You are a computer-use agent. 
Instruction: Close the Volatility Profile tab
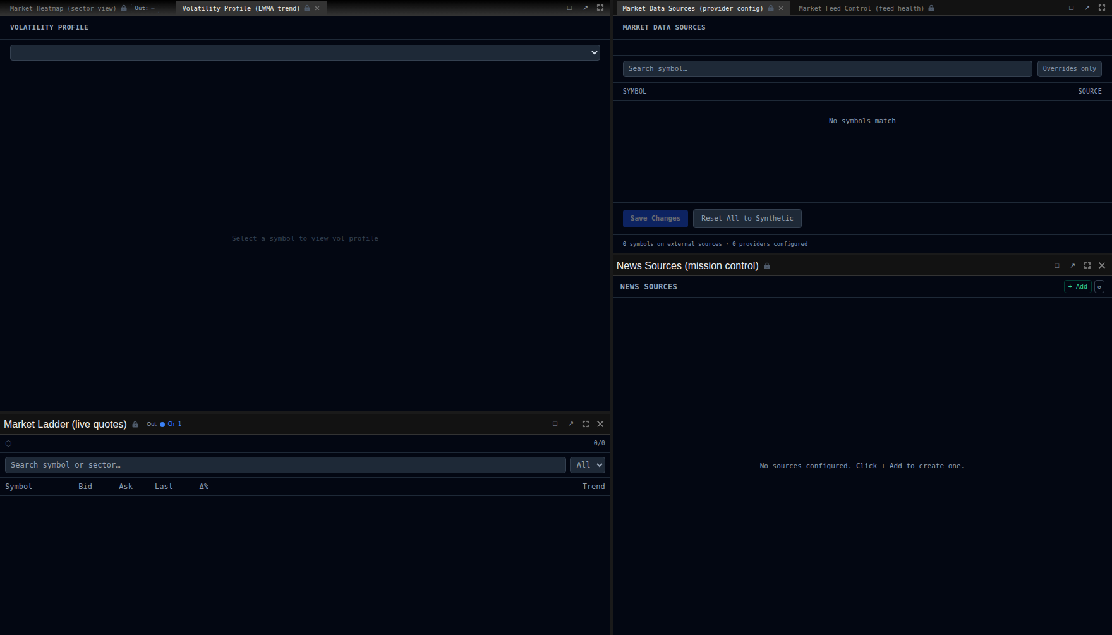(317, 8)
